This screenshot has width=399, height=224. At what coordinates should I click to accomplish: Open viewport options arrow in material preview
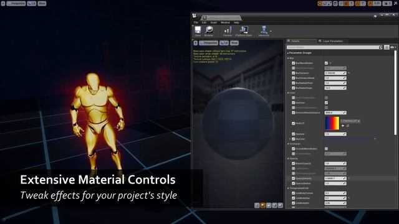195,43
